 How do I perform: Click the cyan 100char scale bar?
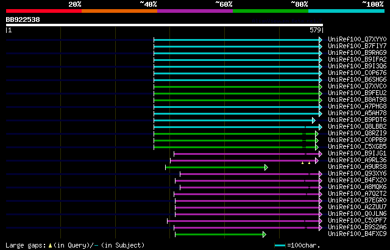pyautogui.click(x=280, y=246)
